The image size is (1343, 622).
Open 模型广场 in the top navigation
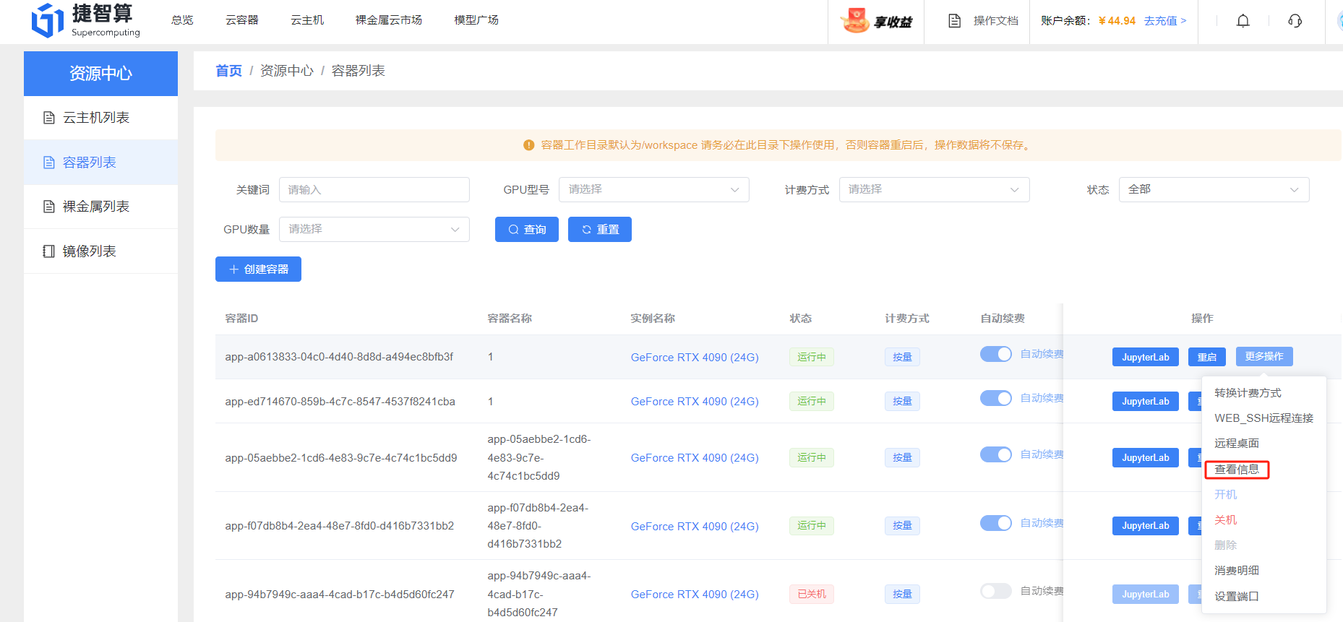click(476, 20)
